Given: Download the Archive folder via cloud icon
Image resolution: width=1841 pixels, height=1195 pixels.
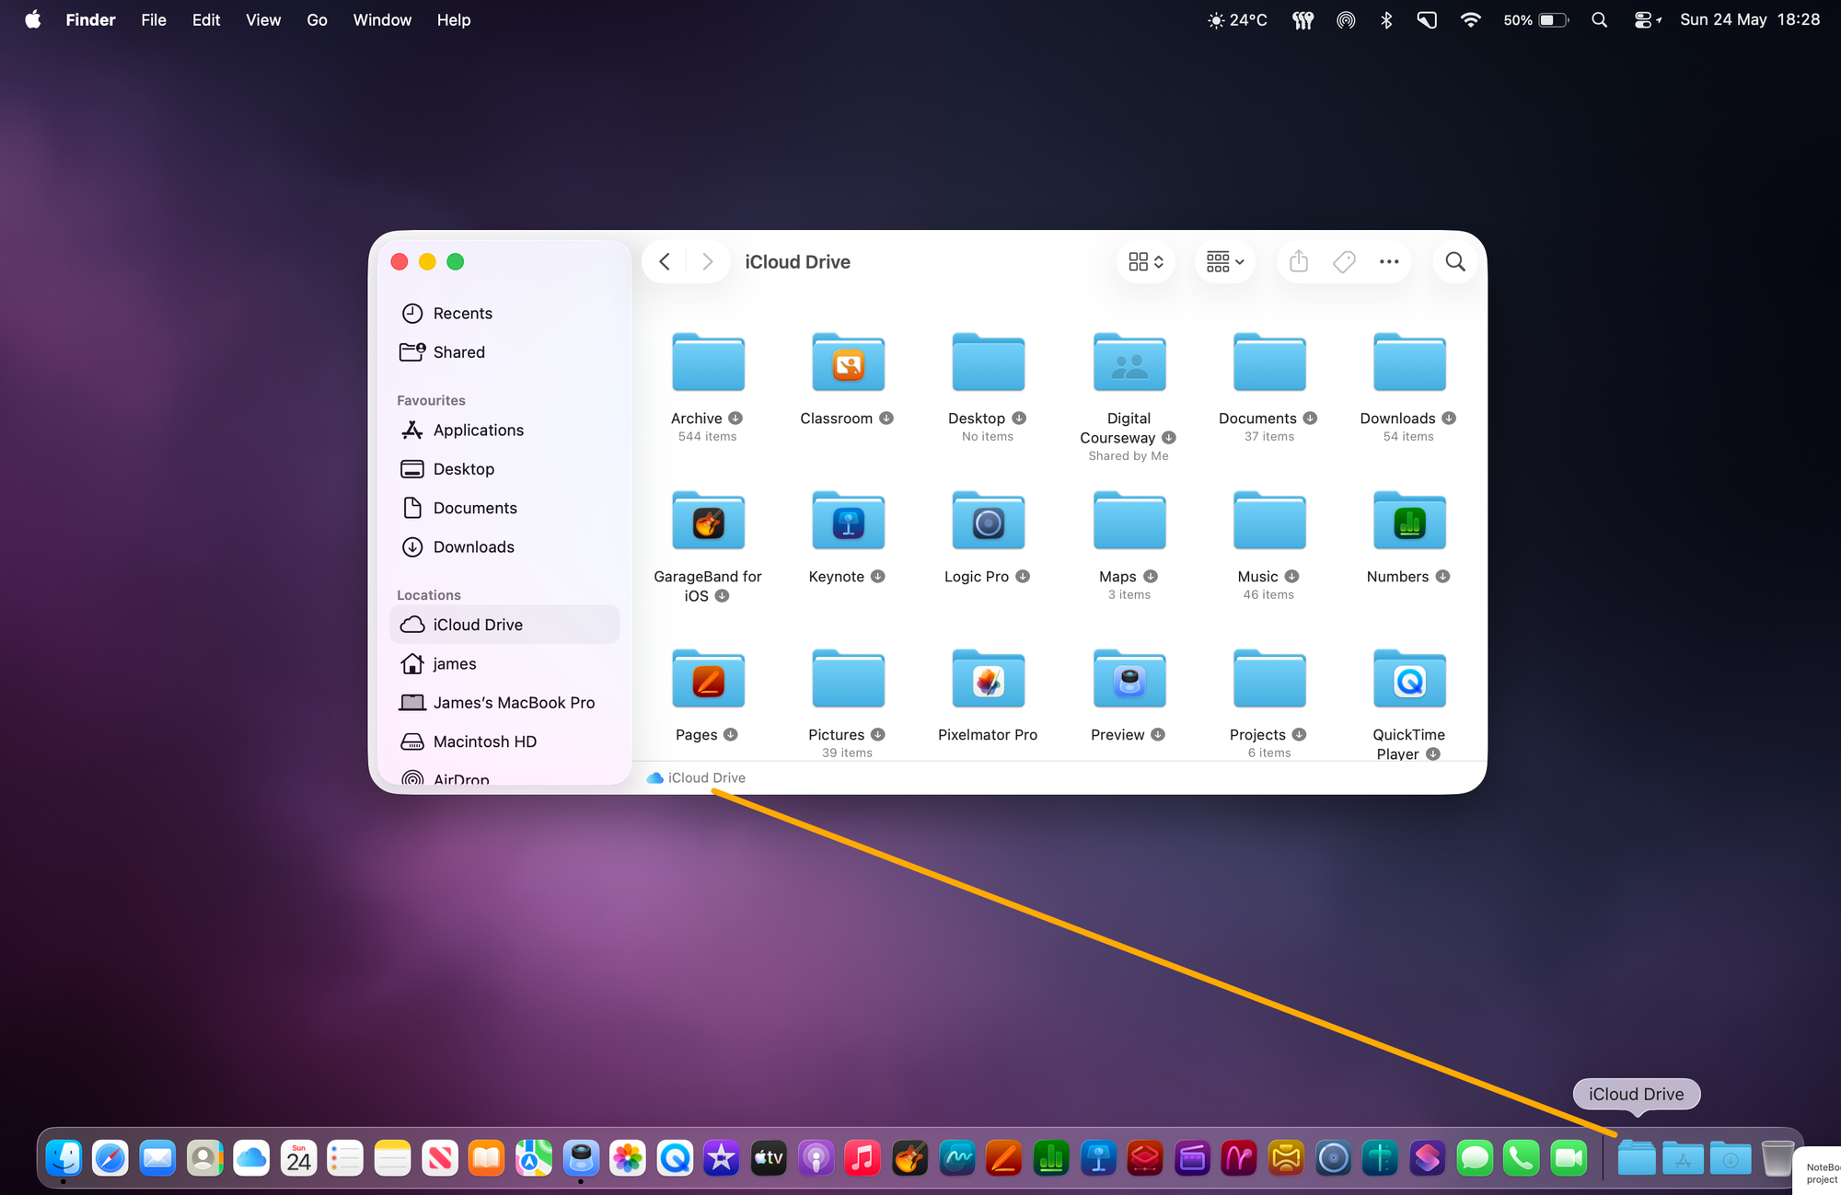Looking at the screenshot, I should 735,419.
